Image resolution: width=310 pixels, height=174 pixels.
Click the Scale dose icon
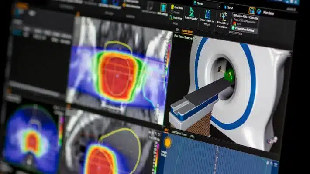tap(171, 17)
